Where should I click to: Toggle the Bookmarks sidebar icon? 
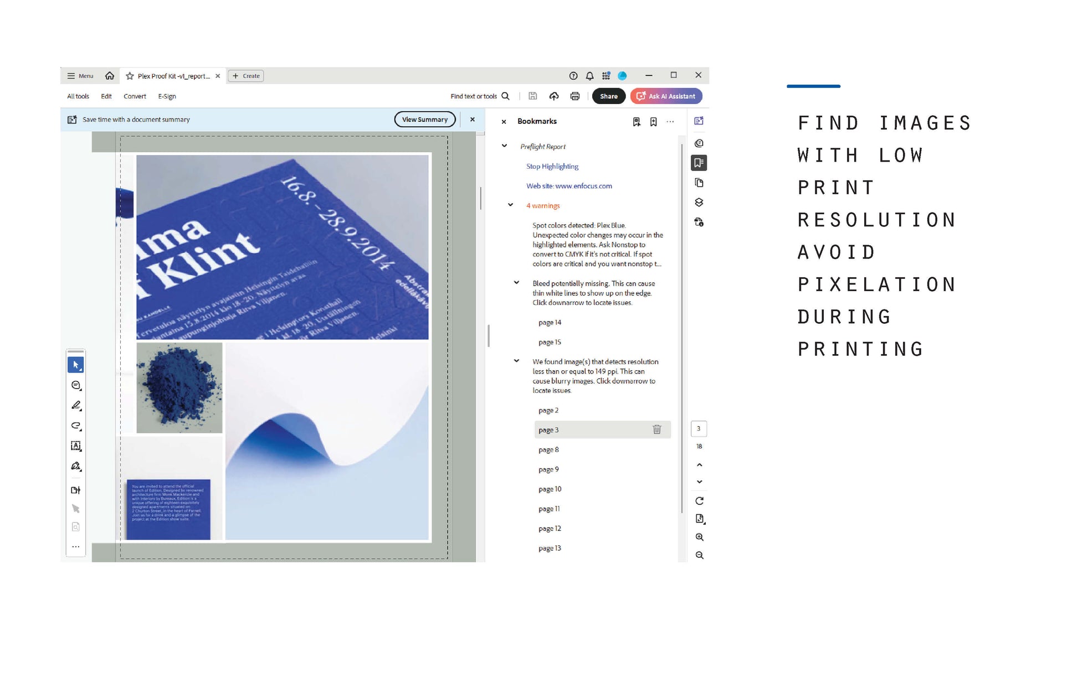pyautogui.click(x=699, y=163)
